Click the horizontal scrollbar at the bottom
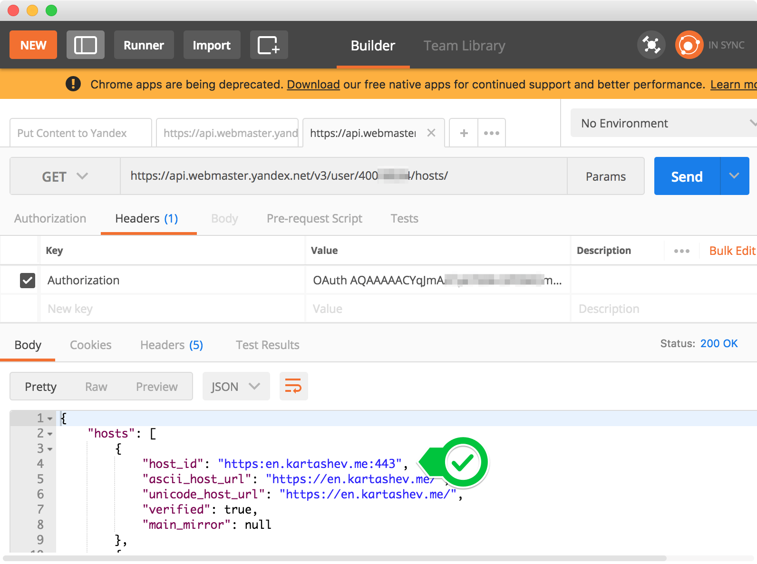The height and width of the screenshot is (564, 757). tap(335, 558)
